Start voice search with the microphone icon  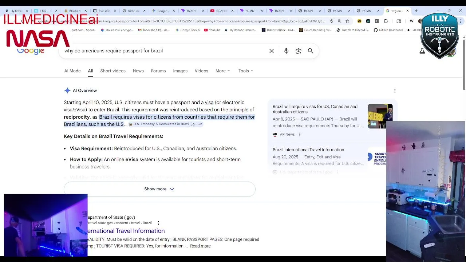pos(286,51)
